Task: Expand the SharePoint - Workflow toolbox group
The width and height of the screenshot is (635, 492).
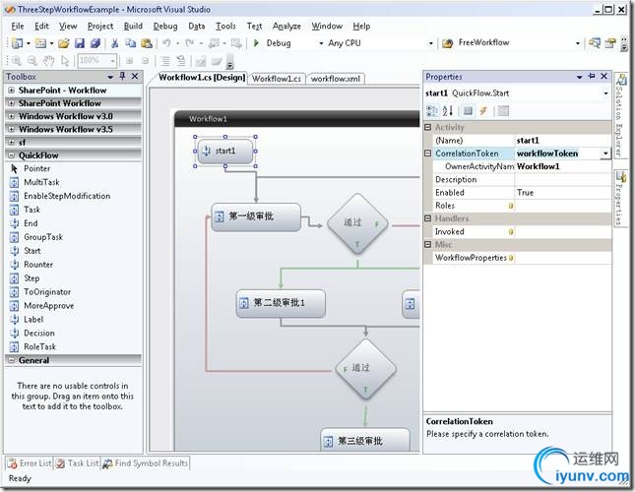Action: [12, 91]
